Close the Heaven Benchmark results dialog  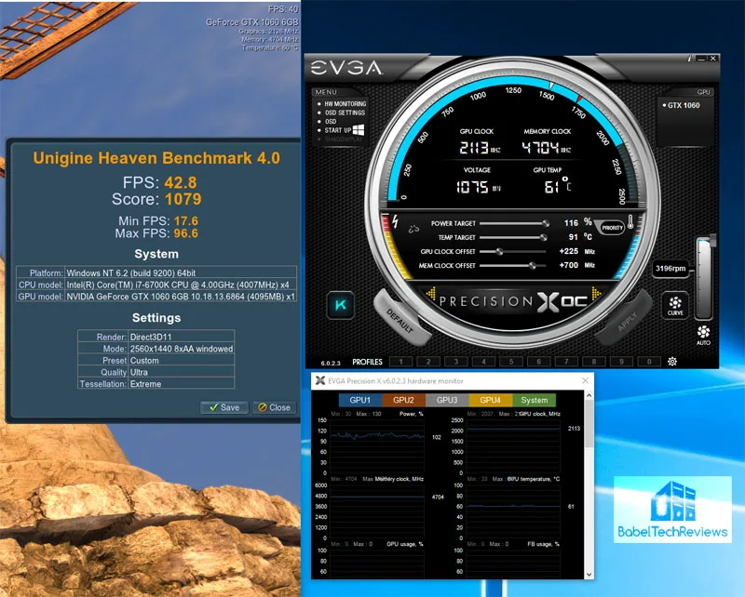tap(274, 407)
